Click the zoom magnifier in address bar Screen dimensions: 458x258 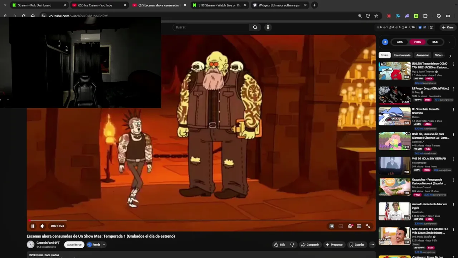(x=360, y=16)
